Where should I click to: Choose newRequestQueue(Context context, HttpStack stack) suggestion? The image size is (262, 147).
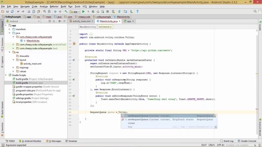[169, 120]
